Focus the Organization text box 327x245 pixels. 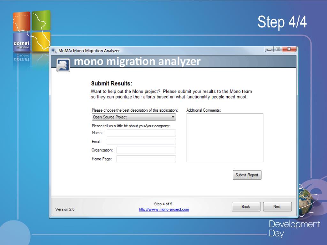(x=146, y=150)
